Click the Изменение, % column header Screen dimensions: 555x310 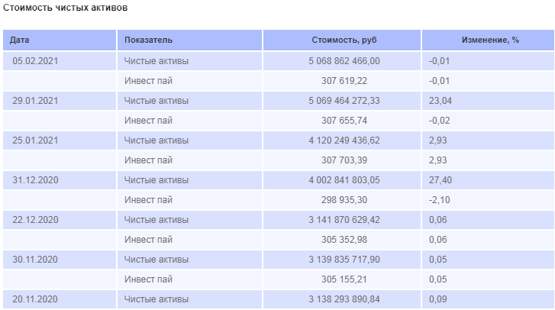(x=488, y=40)
